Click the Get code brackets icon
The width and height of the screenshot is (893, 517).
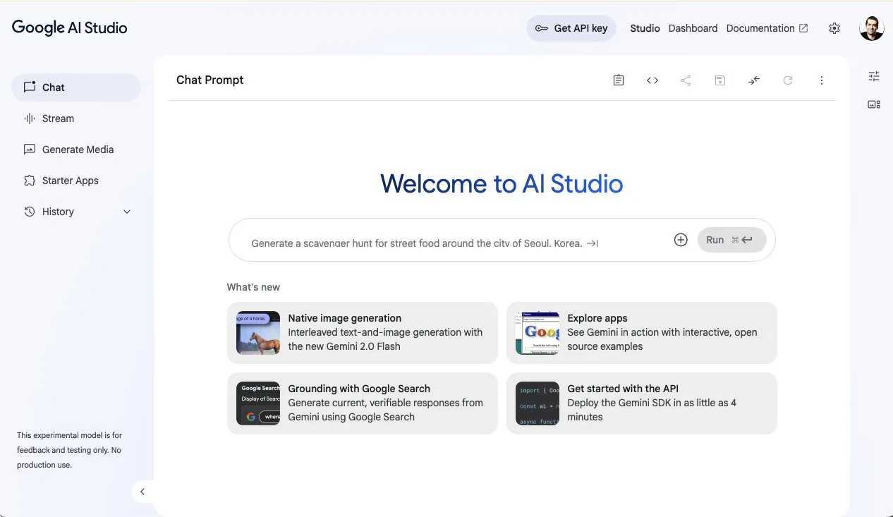tap(652, 80)
